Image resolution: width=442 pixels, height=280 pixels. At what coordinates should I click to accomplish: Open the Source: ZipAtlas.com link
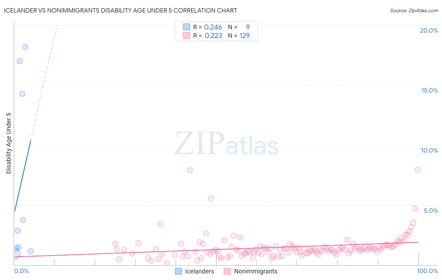point(414,10)
